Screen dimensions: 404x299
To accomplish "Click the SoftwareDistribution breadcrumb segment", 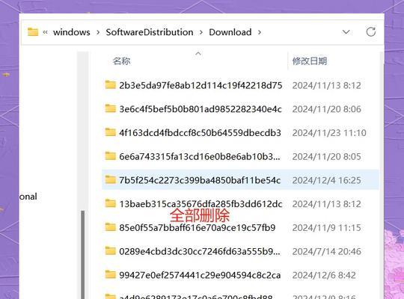I will click(150, 32).
